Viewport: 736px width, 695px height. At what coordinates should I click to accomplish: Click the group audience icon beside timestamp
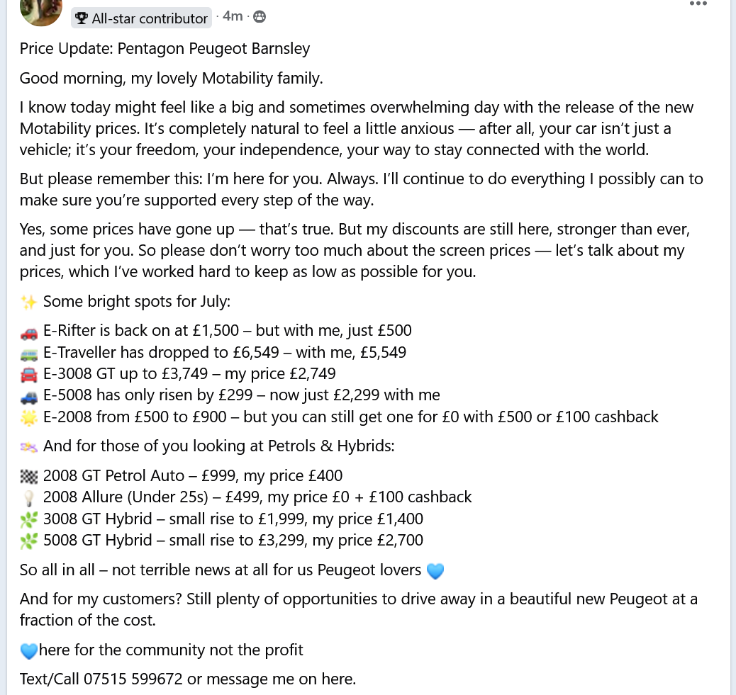pyautogui.click(x=260, y=16)
